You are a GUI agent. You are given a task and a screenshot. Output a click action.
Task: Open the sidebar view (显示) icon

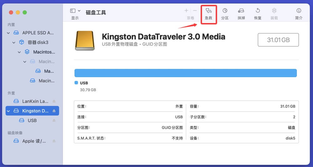click(73, 11)
